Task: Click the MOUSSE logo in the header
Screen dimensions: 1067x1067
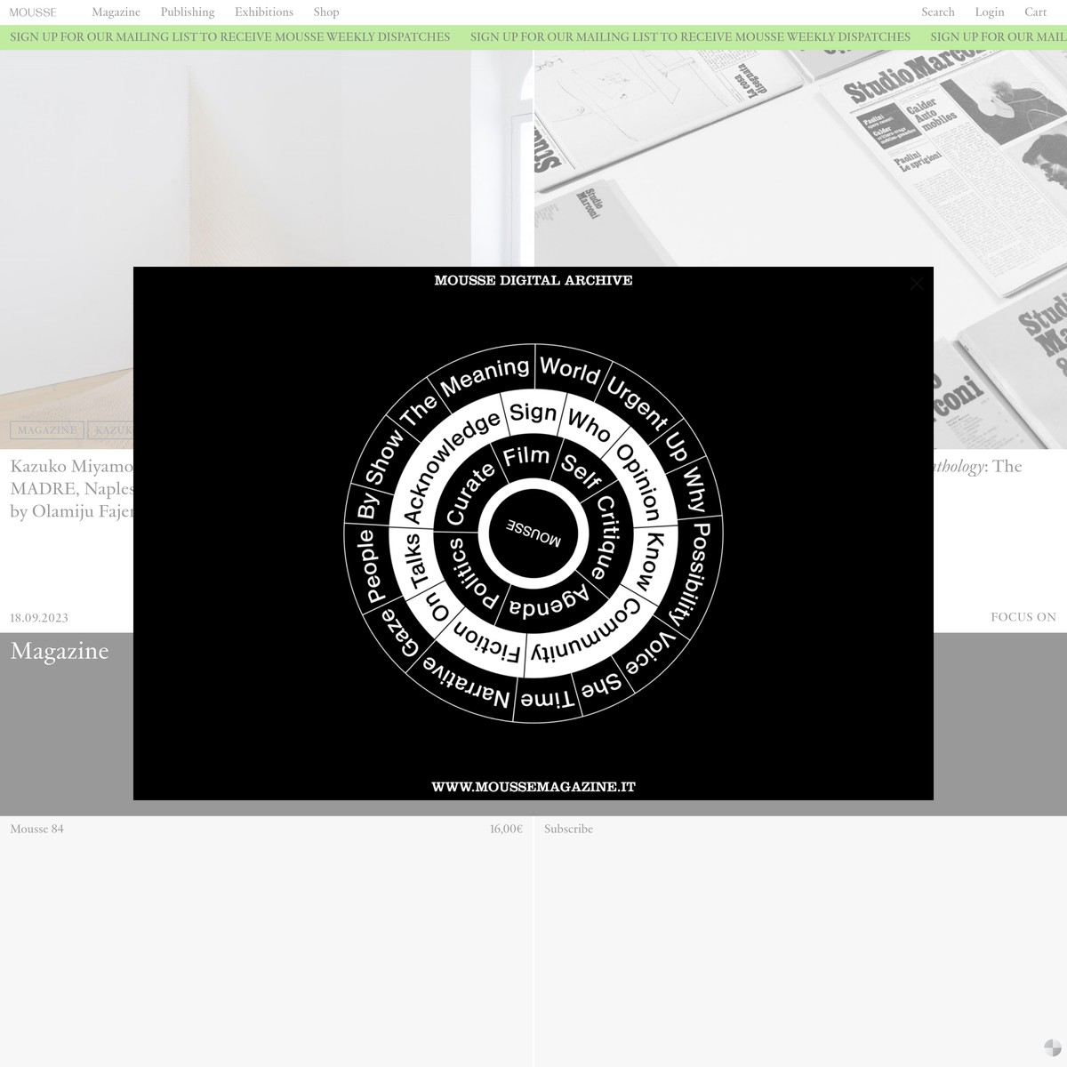Action: coord(32,12)
